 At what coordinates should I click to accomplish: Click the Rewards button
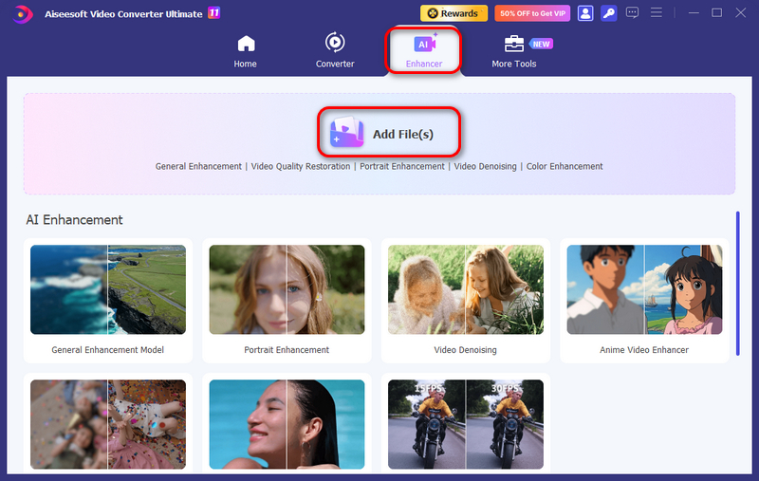tap(454, 13)
